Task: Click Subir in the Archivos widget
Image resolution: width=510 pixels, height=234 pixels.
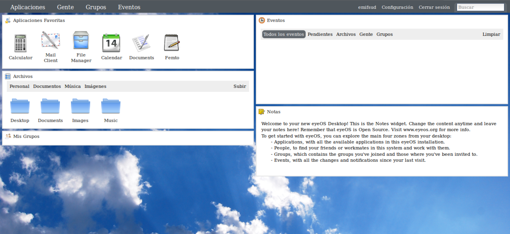Action: click(x=240, y=86)
